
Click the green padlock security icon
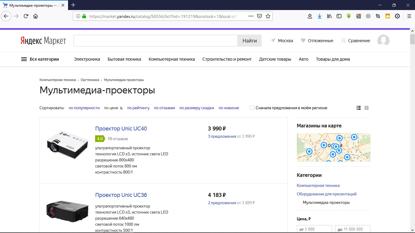pyautogui.click(x=84, y=16)
